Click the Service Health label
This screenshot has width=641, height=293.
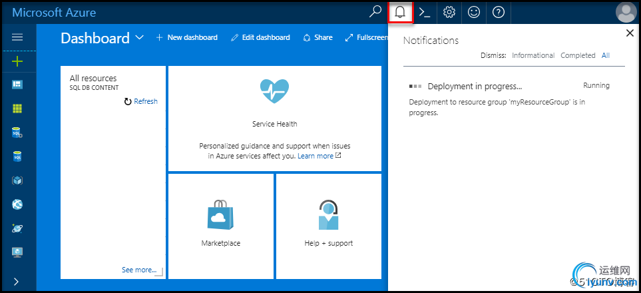(x=275, y=124)
